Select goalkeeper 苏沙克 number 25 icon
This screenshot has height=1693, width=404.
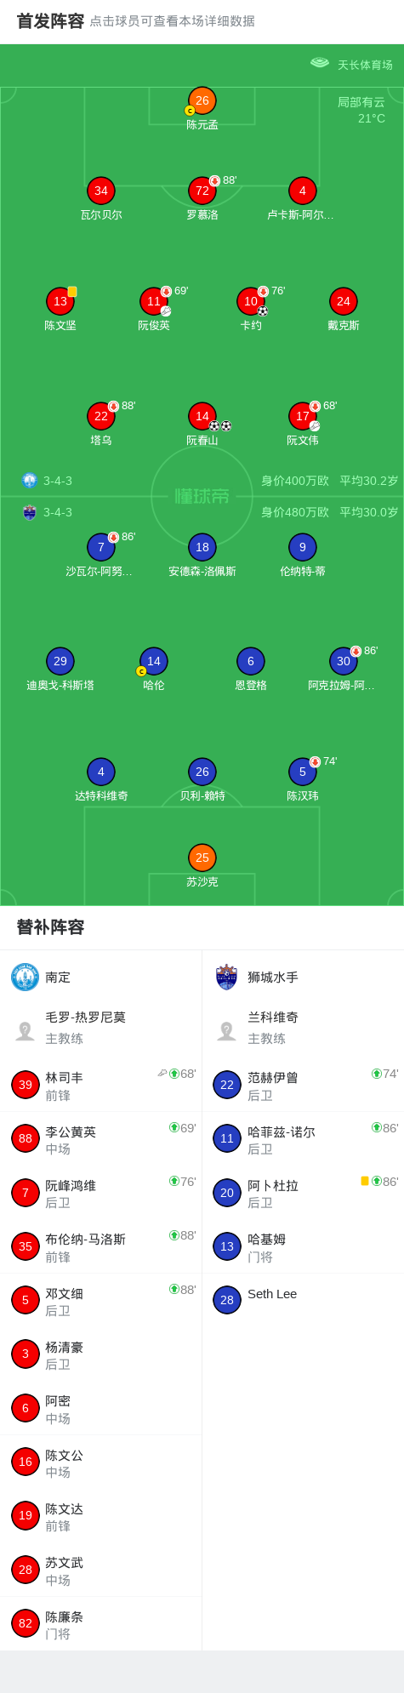(x=202, y=858)
